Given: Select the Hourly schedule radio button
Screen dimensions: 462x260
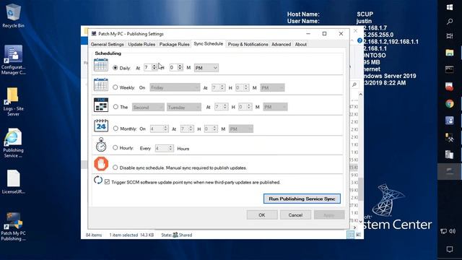Looking at the screenshot, I should [115, 147].
